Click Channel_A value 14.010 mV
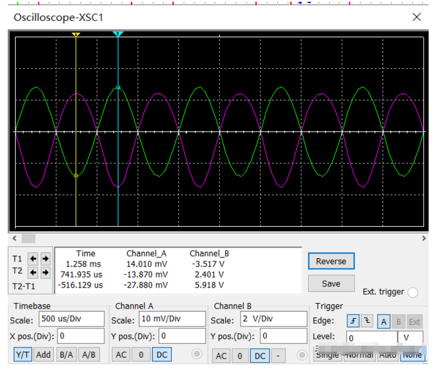Screen dimensions: 434x369 tap(147, 264)
